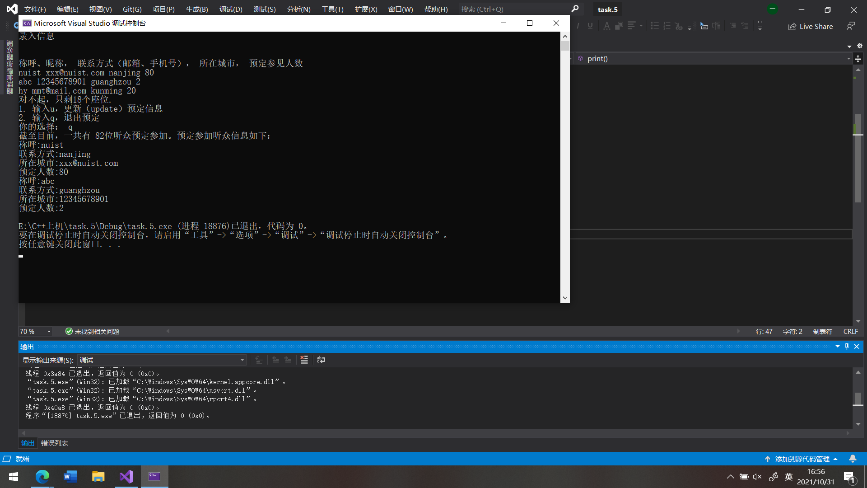867x488 pixels.
Task: Click the output panel vertical scrollbar thumb
Action: pyautogui.click(x=858, y=399)
